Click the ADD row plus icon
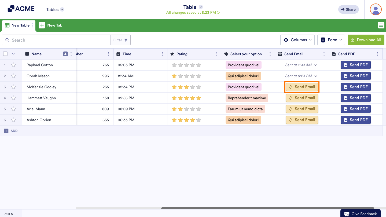 [x=6, y=131]
